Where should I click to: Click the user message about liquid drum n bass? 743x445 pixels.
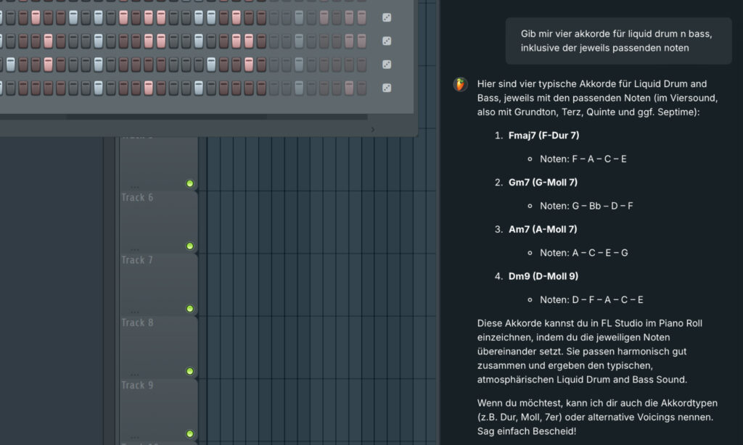618,41
